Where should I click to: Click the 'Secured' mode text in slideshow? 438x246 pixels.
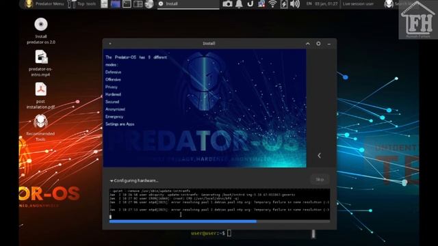pos(112,102)
